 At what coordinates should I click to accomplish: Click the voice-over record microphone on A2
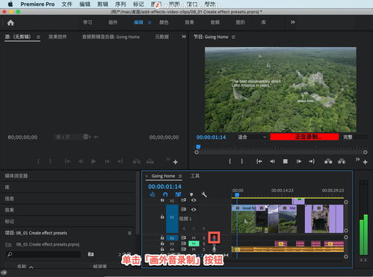pyautogui.click(x=214, y=238)
